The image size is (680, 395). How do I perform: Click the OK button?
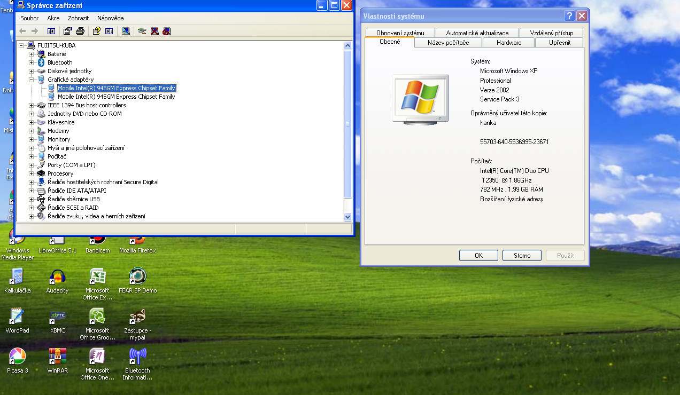[478, 256]
